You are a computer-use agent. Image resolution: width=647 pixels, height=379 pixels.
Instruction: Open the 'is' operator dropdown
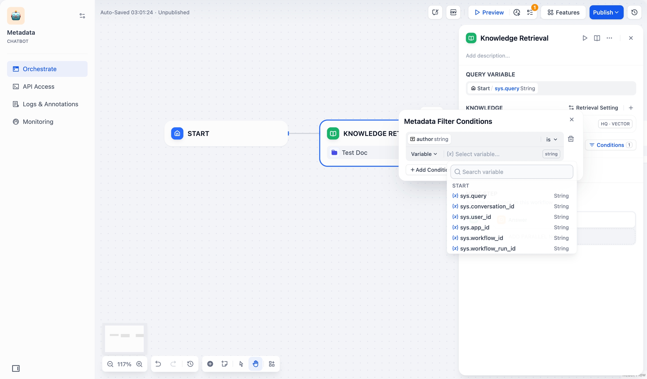(551, 139)
